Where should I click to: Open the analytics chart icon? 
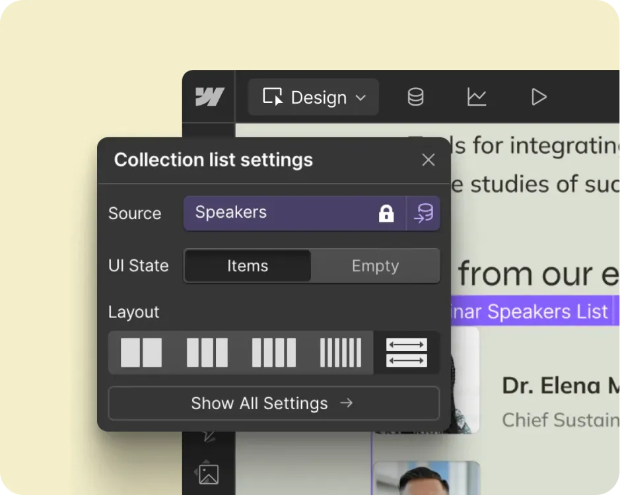pos(477,97)
